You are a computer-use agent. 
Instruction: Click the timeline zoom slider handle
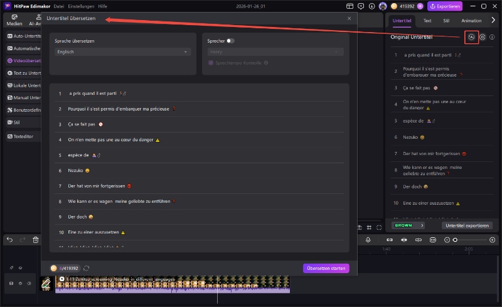[x=456, y=240]
